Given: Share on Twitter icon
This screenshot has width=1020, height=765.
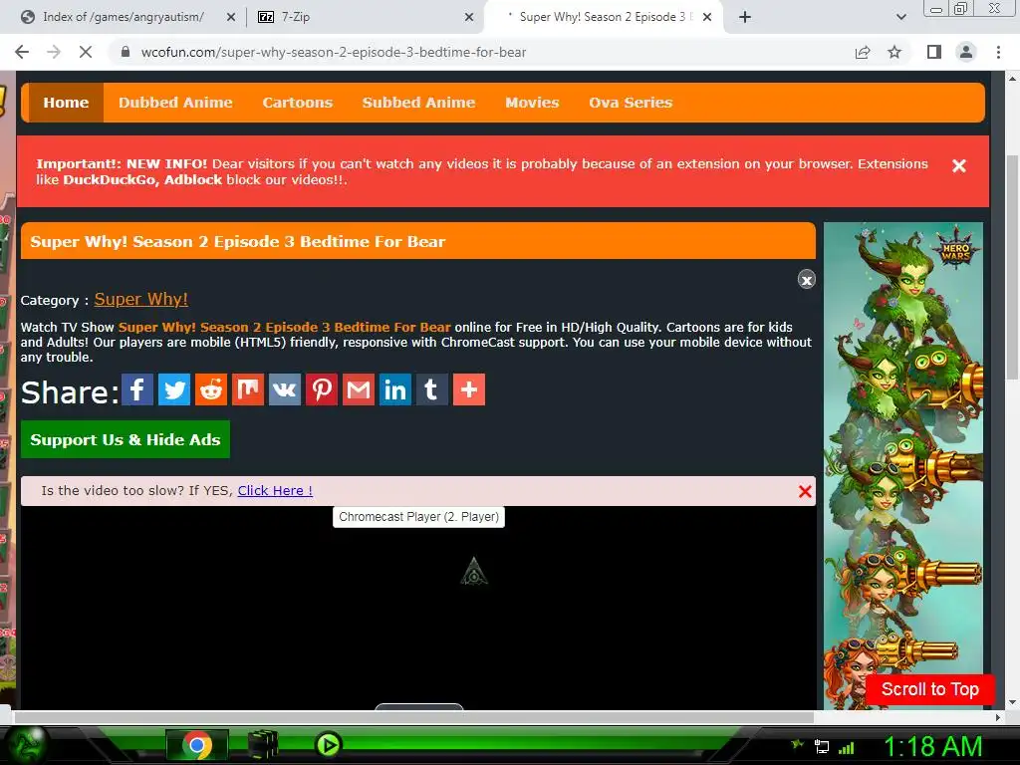Looking at the screenshot, I should pyautogui.click(x=174, y=389).
